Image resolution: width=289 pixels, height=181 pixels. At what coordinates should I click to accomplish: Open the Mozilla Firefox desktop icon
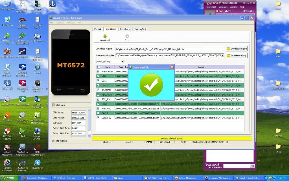pos(7,52)
